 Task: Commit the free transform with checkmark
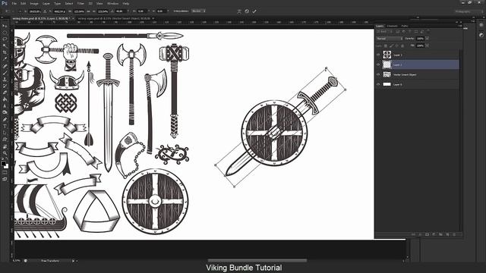254,11
